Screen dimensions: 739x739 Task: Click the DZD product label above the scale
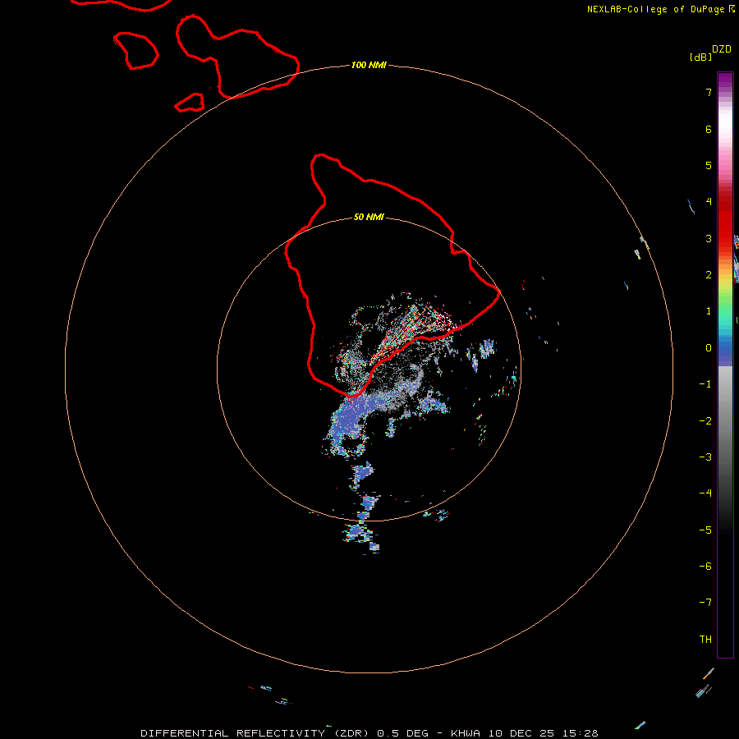721,49
